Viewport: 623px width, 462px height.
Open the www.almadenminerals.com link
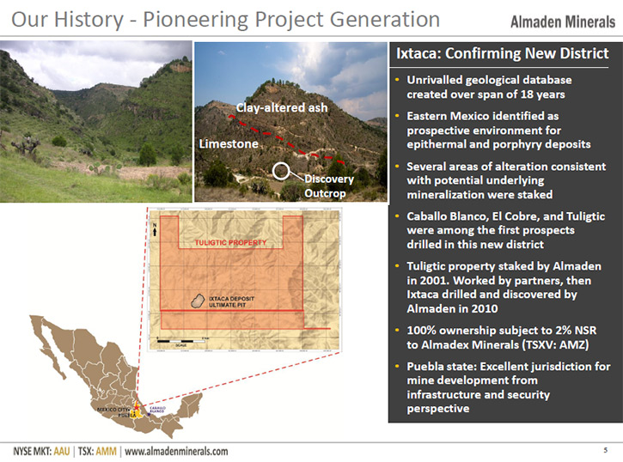coord(176,452)
